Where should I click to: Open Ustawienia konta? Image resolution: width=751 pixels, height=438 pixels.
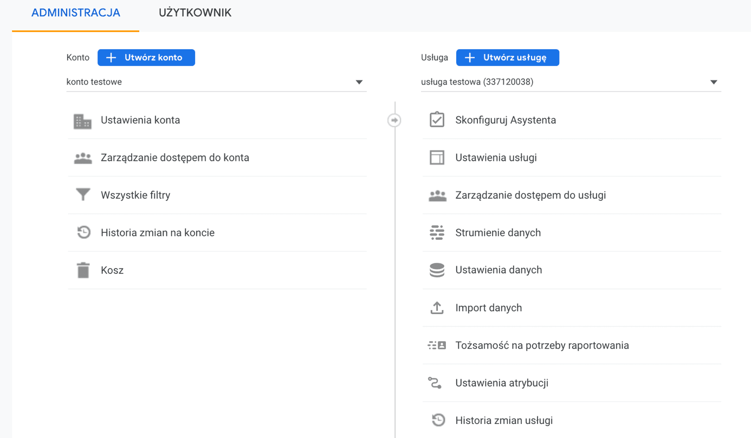[x=217, y=120]
